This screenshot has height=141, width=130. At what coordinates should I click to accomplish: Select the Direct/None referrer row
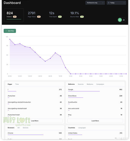pos(95,96)
